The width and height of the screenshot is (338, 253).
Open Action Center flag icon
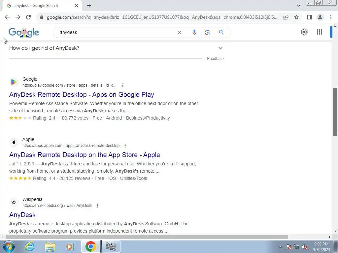289,247
